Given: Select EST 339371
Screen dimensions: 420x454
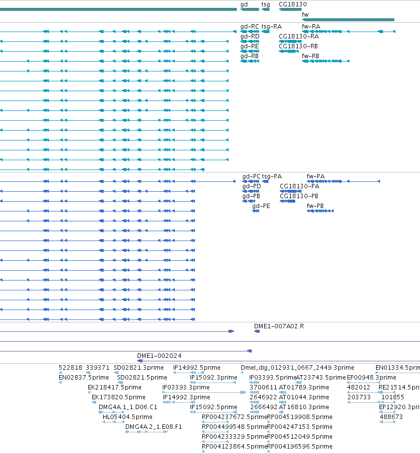Looking at the screenshot, I should tap(88, 373).
